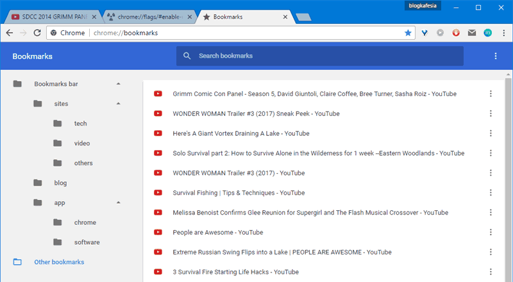The height and width of the screenshot is (282, 513).
Task: Click YouTube icon of Grimm Comic Con Panel bookmark
Action: tap(158, 94)
